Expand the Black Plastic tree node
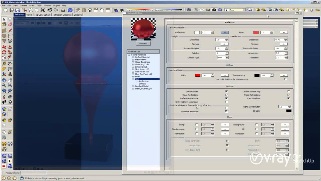321x181 pixels. point(133,60)
